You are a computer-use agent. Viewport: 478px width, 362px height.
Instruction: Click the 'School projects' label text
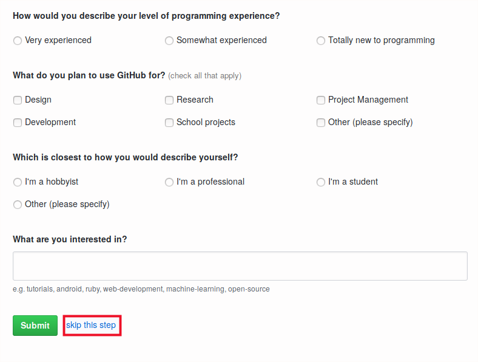(206, 122)
